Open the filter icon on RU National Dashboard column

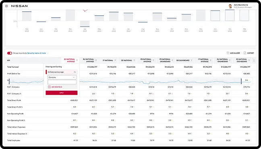(x=230, y=60)
